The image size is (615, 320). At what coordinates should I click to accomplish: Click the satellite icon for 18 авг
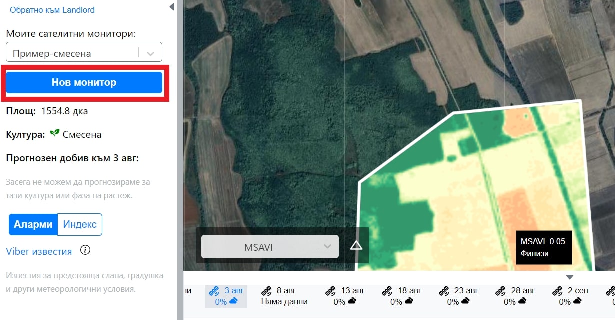(x=386, y=290)
